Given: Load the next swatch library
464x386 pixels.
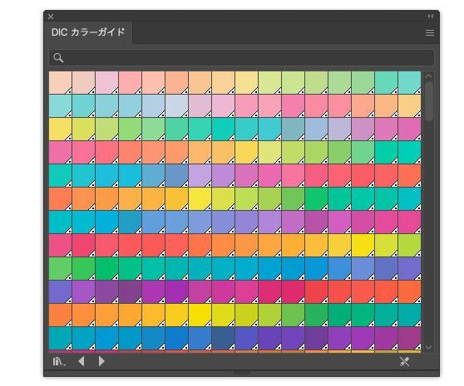Looking at the screenshot, I should pos(101,361).
